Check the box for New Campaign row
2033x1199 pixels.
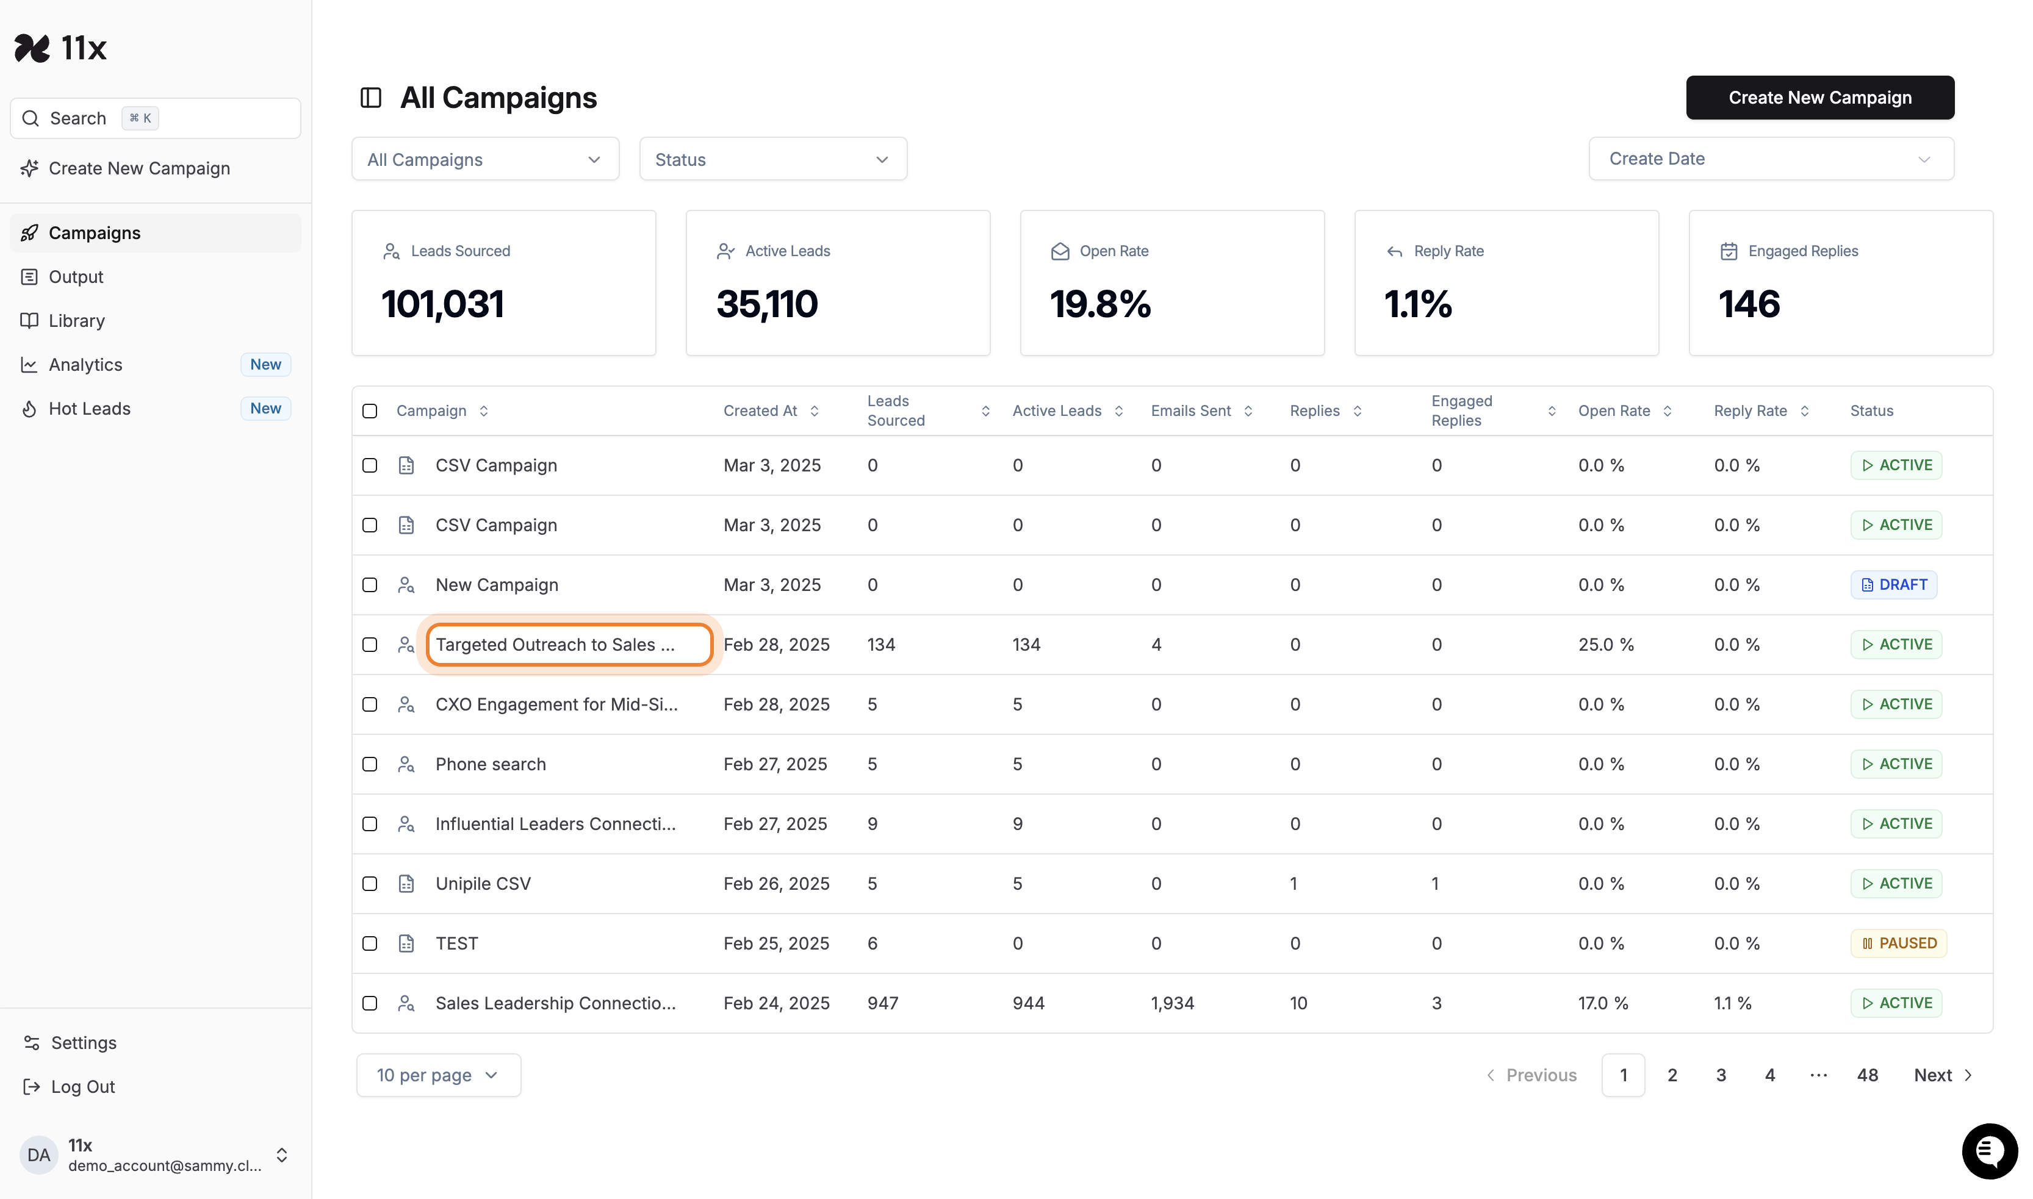pos(369,585)
